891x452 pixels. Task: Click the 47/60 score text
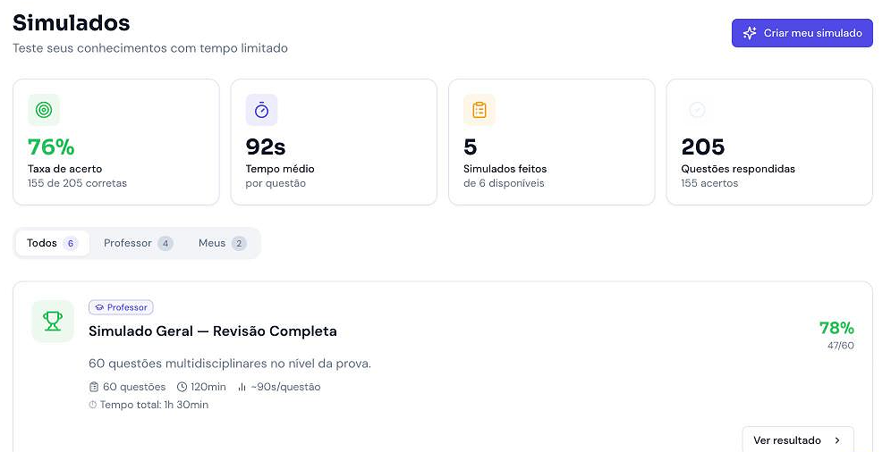click(x=841, y=346)
